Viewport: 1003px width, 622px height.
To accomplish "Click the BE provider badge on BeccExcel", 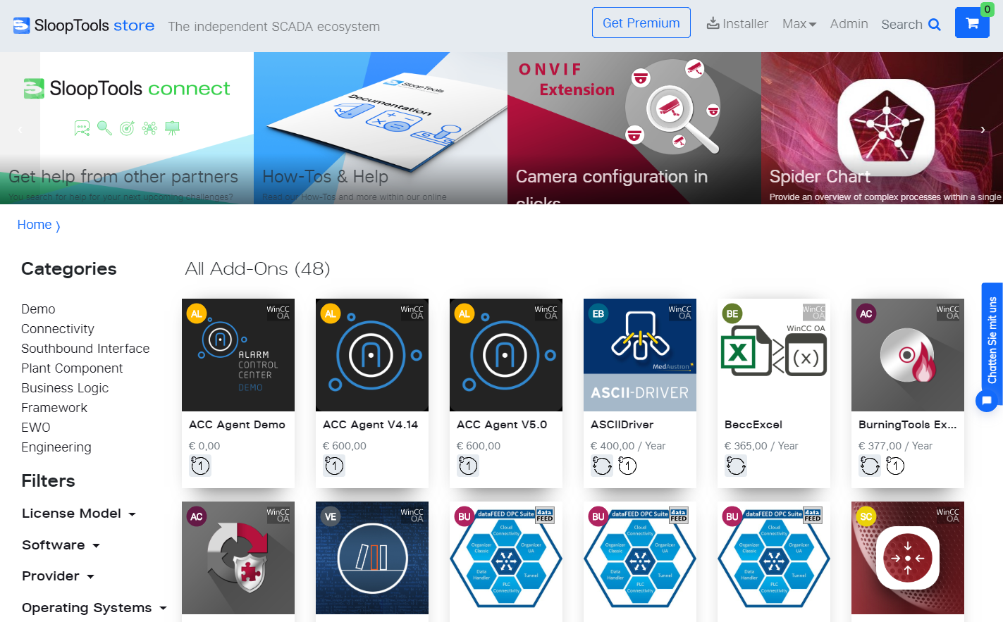I will point(732,313).
